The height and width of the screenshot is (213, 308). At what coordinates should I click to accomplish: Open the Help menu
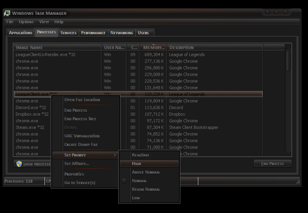(59, 22)
